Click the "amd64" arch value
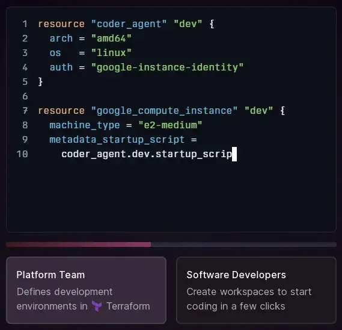342x330 pixels. tap(111, 39)
